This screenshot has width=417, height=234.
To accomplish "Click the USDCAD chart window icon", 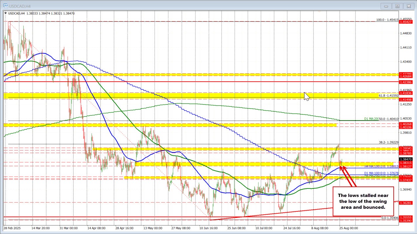I will tap(6, 6).
